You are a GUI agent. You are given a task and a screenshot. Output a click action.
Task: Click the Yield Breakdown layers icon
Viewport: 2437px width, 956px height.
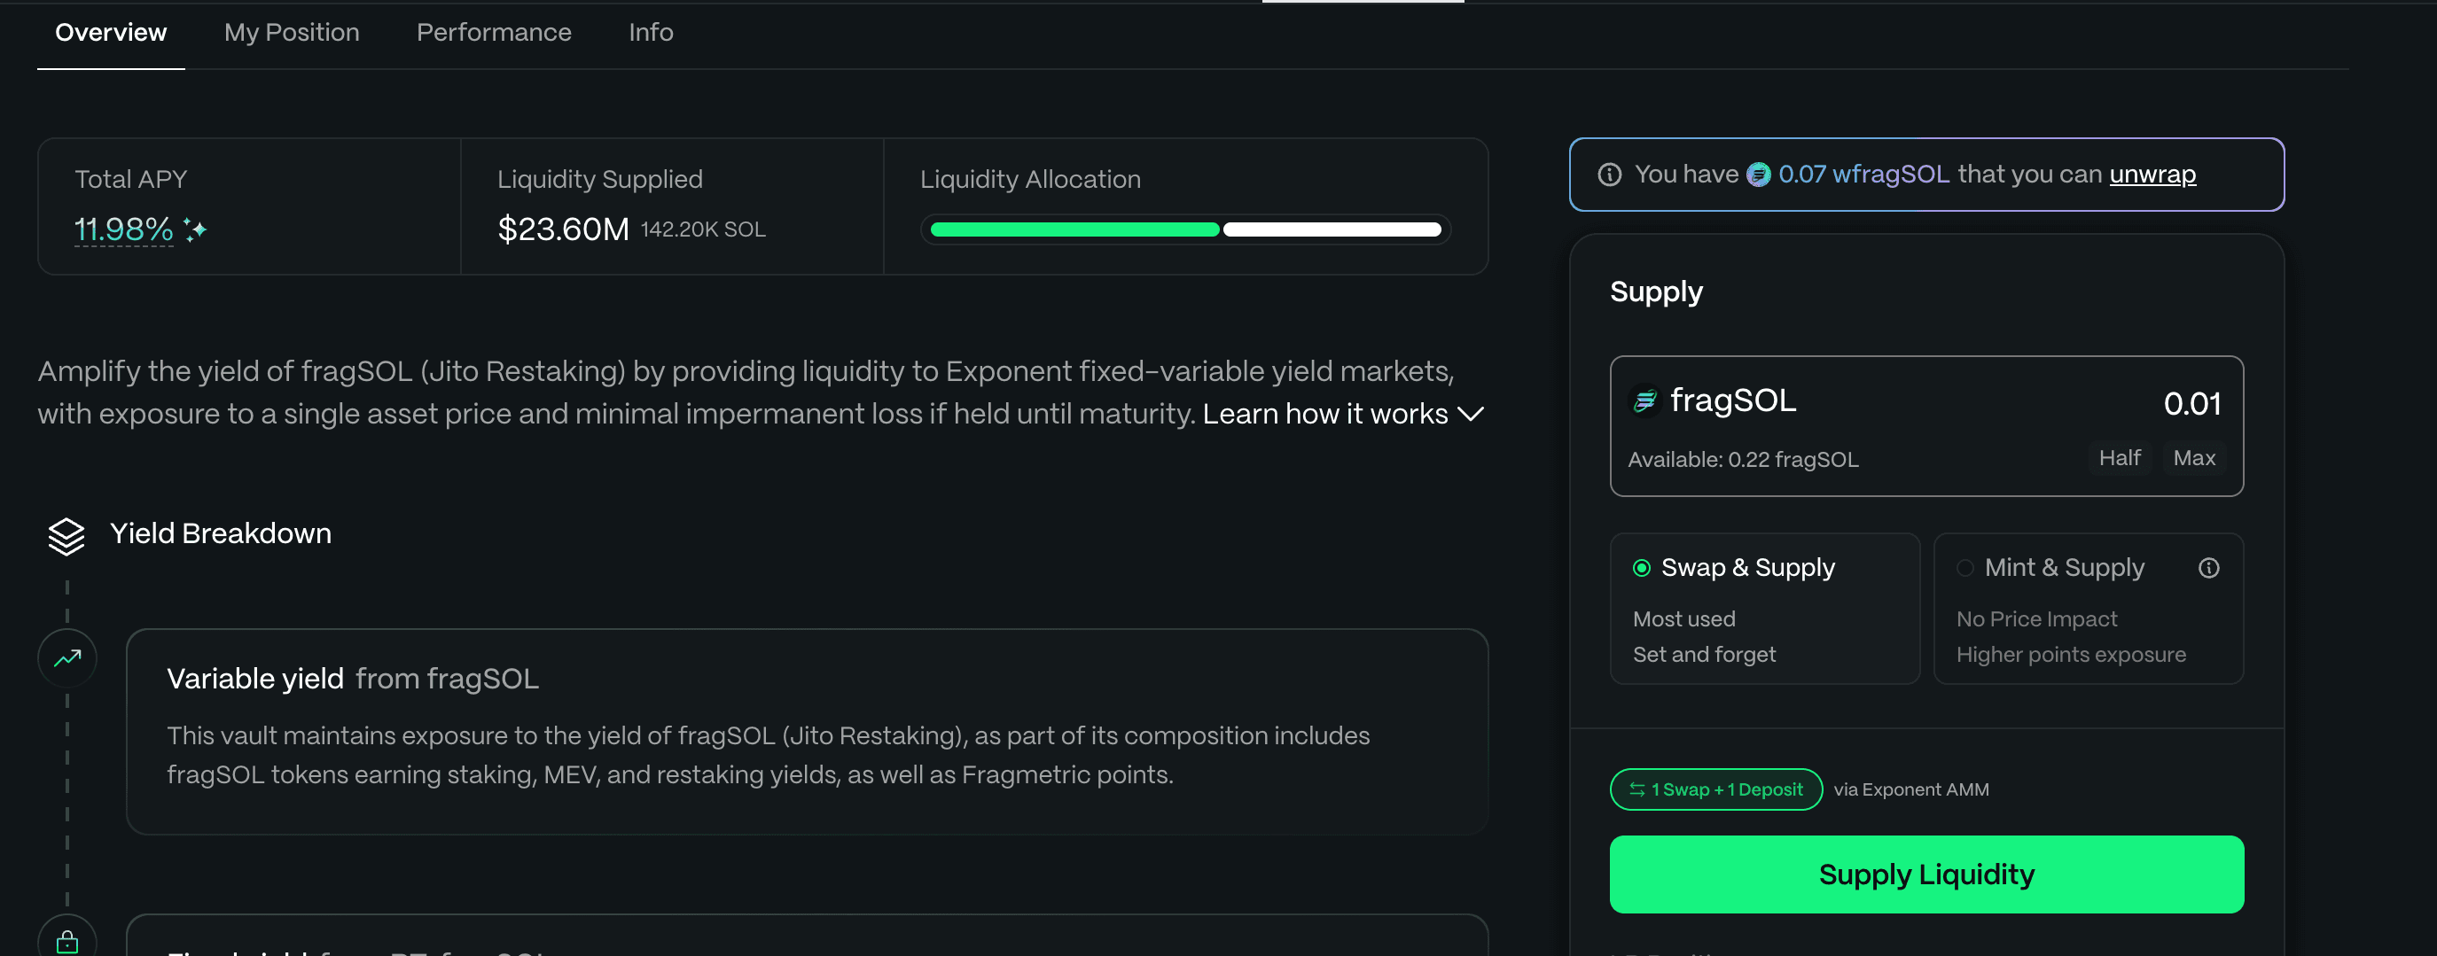click(x=66, y=536)
